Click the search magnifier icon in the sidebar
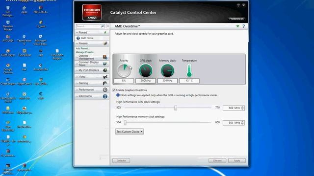The height and width of the screenshot is (176, 314). 103,26
